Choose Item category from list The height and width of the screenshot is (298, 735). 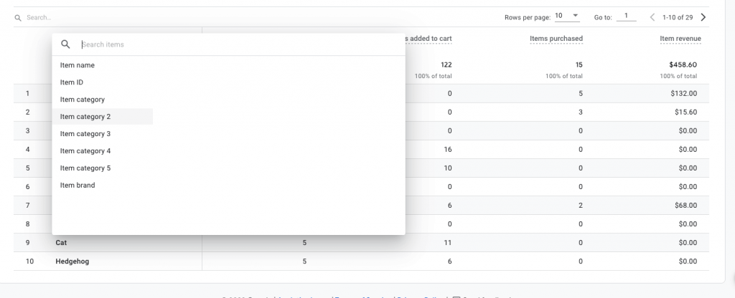tap(83, 100)
